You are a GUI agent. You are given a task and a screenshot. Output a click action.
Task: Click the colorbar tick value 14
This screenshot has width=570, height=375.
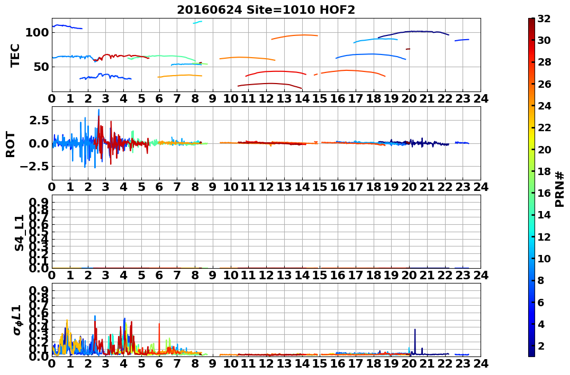pyautogui.click(x=544, y=215)
